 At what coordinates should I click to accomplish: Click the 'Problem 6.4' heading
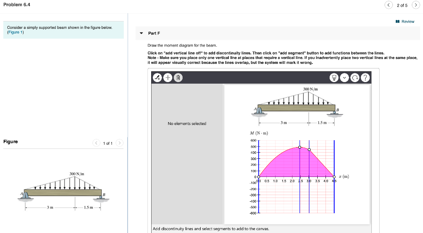pos(17,5)
